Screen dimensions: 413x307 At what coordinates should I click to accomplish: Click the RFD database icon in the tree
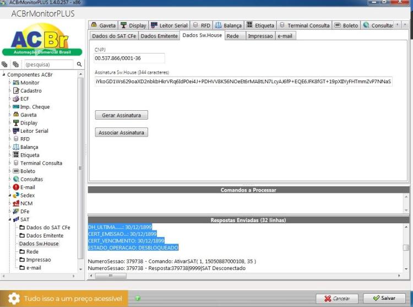(x=16, y=139)
